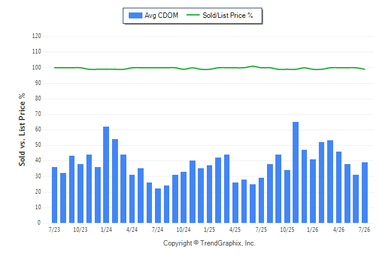Click the shortest bar at 7/24

(158, 206)
